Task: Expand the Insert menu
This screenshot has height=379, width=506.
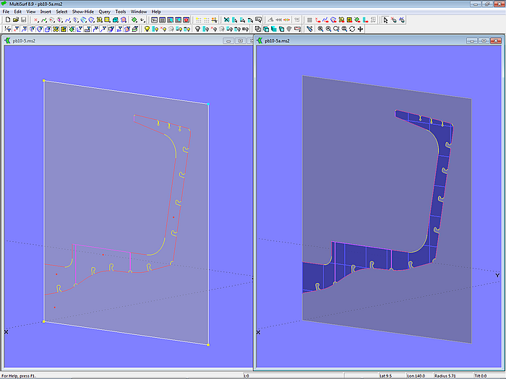Action: (x=46, y=12)
